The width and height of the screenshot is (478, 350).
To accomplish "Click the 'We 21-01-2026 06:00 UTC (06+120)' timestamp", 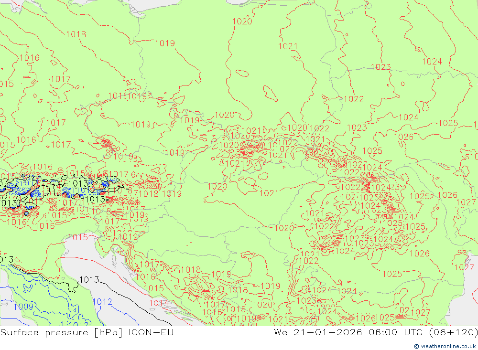I will coord(376,332).
